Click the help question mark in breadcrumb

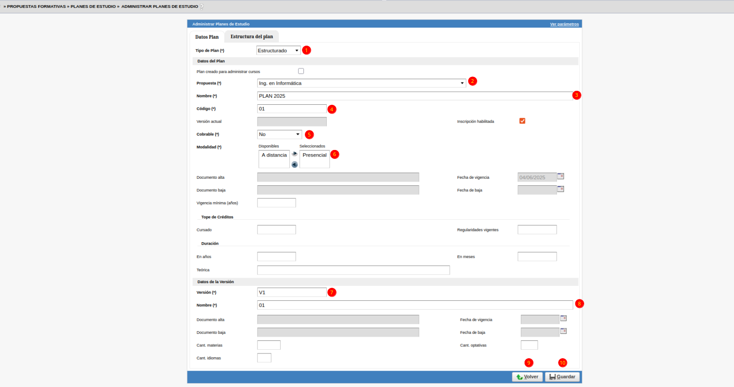[202, 7]
